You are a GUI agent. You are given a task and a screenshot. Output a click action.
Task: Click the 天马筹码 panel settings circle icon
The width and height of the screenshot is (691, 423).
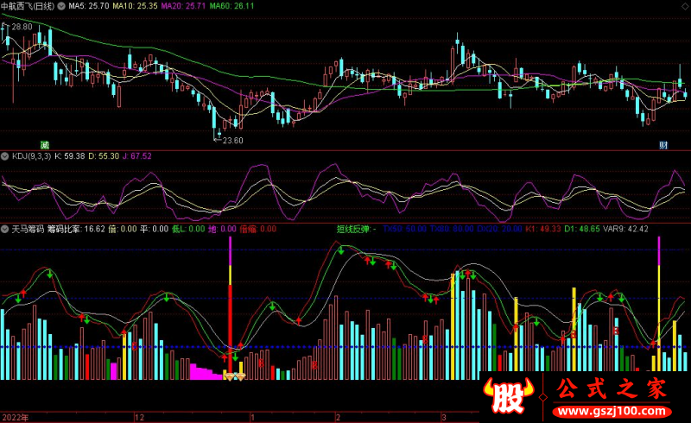5,229
